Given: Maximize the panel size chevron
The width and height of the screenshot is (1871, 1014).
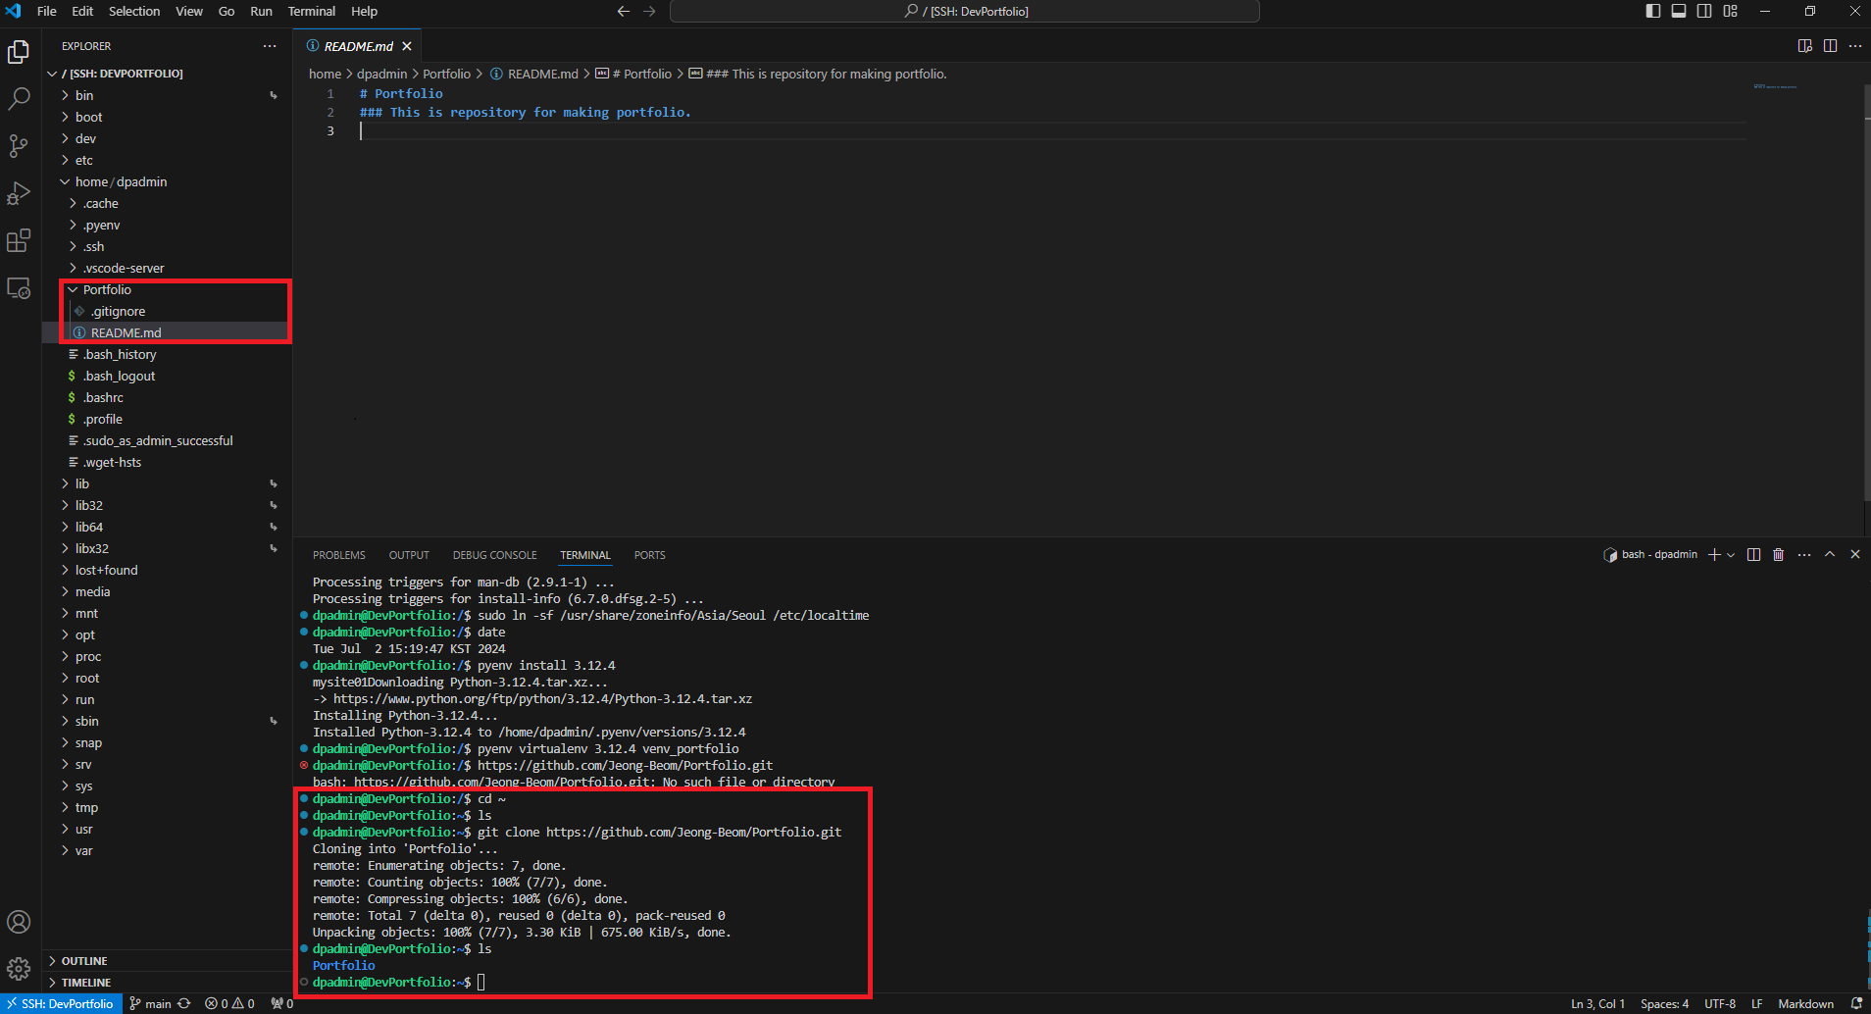Looking at the screenshot, I should (x=1830, y=555).
